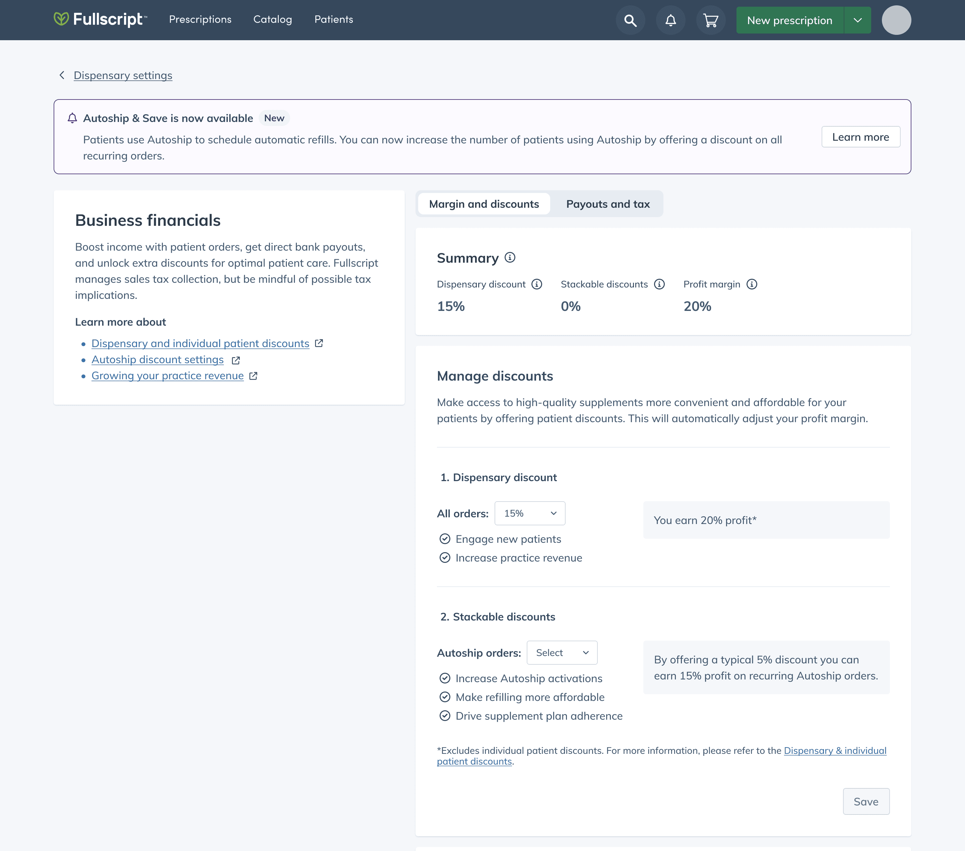Open the Catalog menu item
The image size is (965, 851).
coord(272,19)
